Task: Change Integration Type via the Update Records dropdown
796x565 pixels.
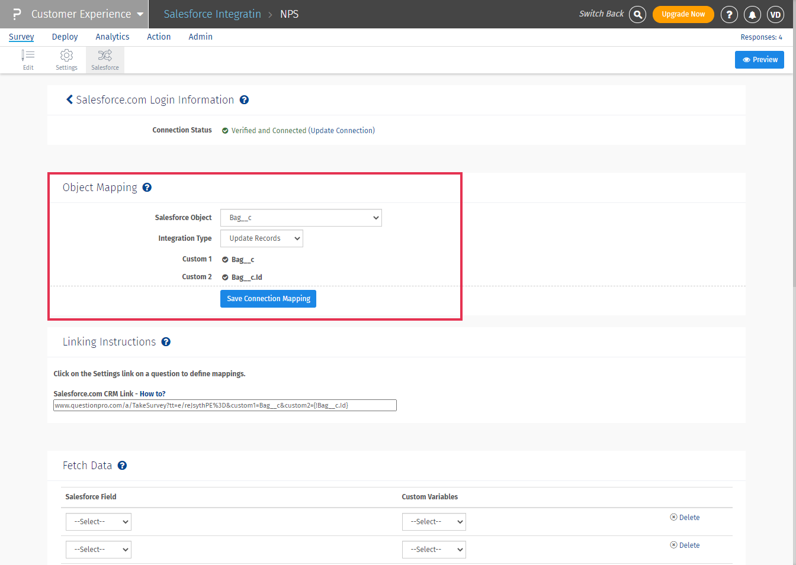Action: click(x=261, y=238)
